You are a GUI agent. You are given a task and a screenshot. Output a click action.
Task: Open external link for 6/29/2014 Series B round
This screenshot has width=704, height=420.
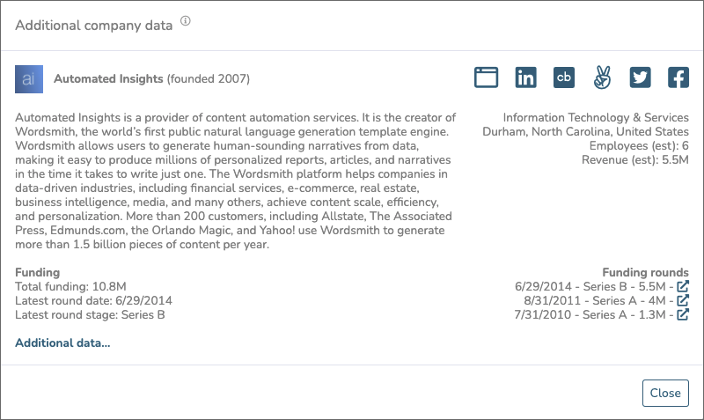(x=683, y=286)
